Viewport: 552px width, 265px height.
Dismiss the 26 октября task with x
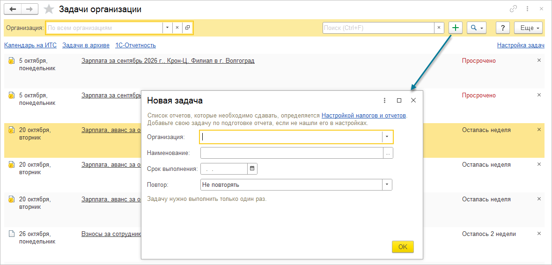[x=538, y=233]
